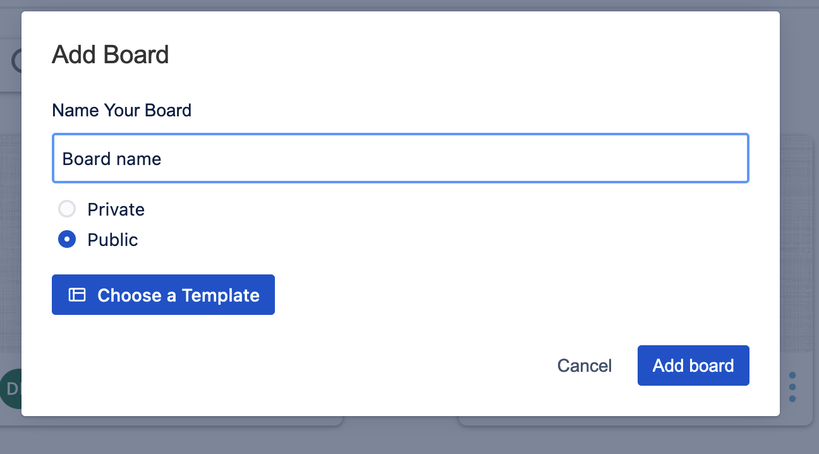
Task: Click the template layout icon in the button
Action: 77,295
